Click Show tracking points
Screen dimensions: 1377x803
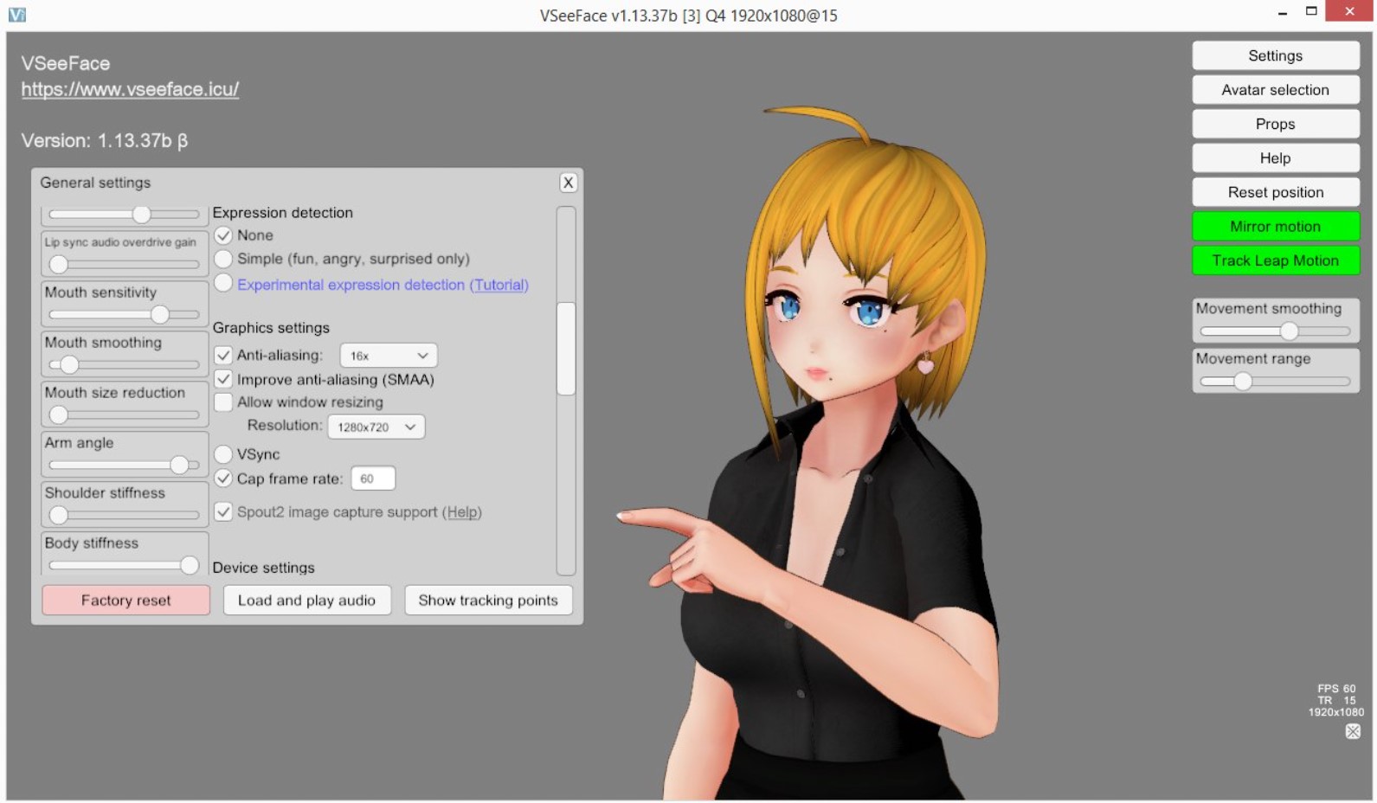(488, 601)
